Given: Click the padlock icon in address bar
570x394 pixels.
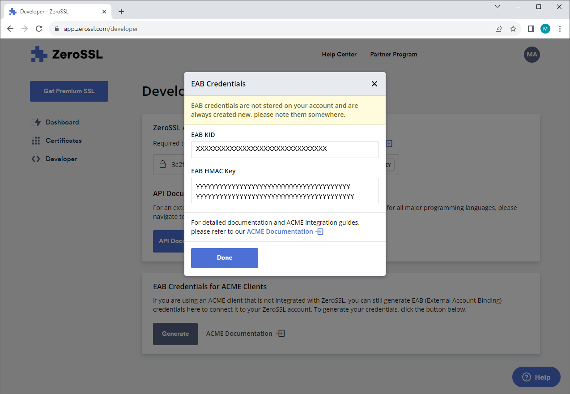Looking at the screenshot, I should [56, 28].
